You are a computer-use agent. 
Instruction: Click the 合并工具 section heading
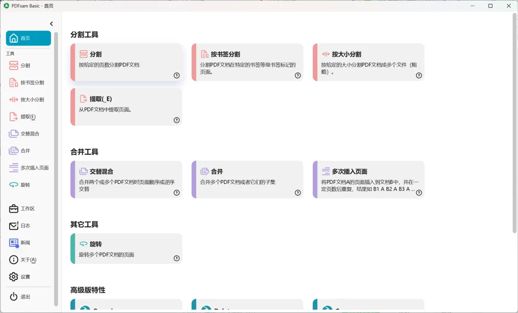point(84,152)
